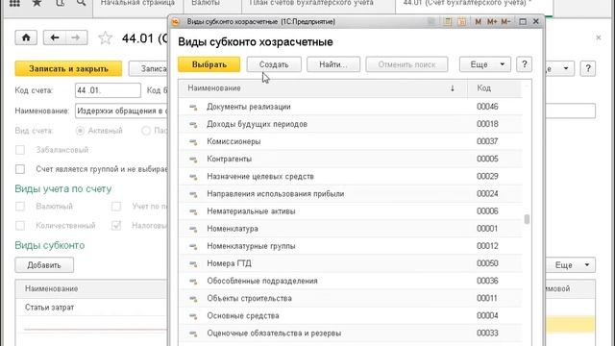Open calculator icon in dialog title bar
Image resolution: width=615 pixels, height=346 pixels.
[x=447, y=21]
